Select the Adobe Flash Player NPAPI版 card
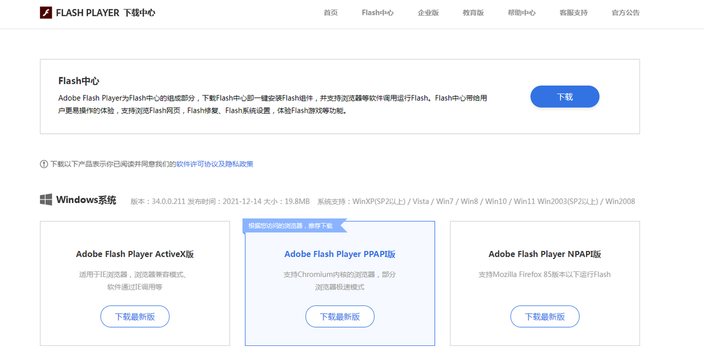Image resolution: width=704 pixels, height=360 pixels. point(544,283)
